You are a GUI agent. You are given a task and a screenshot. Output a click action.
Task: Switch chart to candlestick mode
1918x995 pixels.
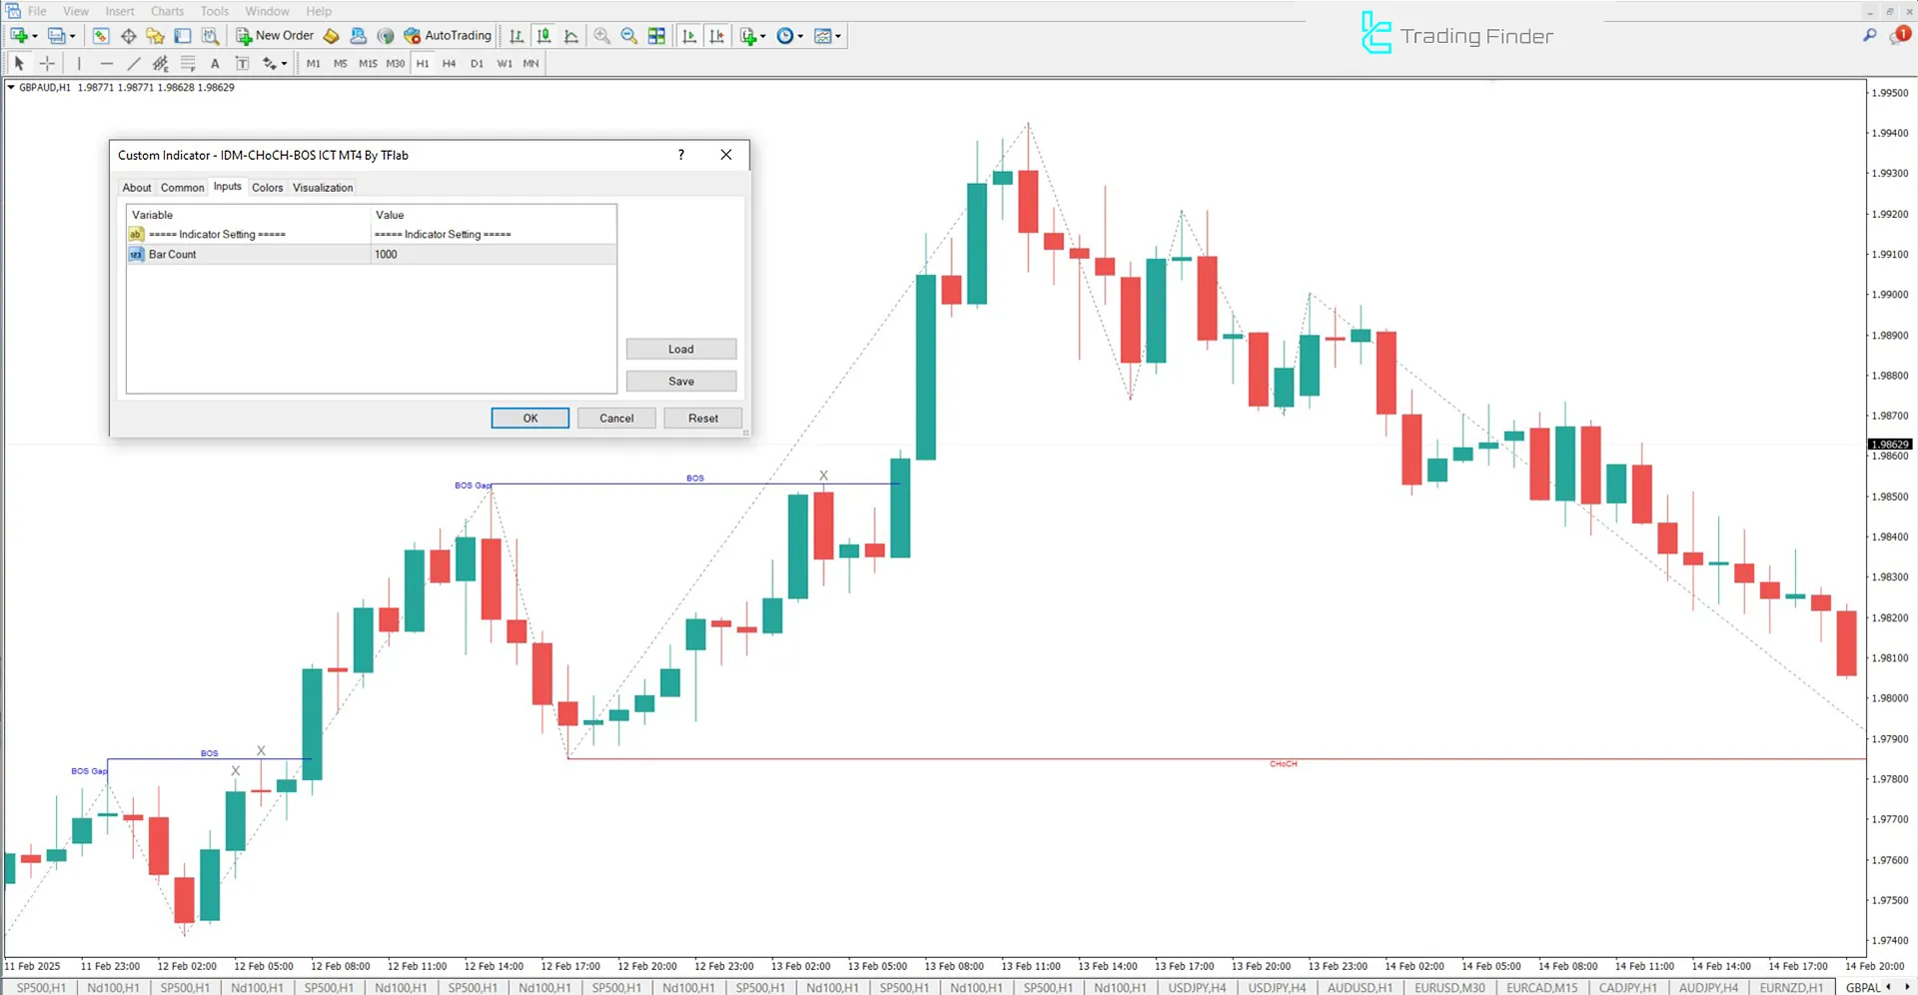click(x=544, y=35)
